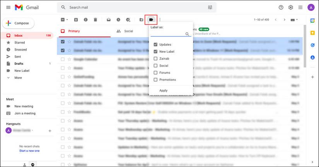
Task: Click the search magnifier icon
Action: pyautogui.click(x=63, y=7)
